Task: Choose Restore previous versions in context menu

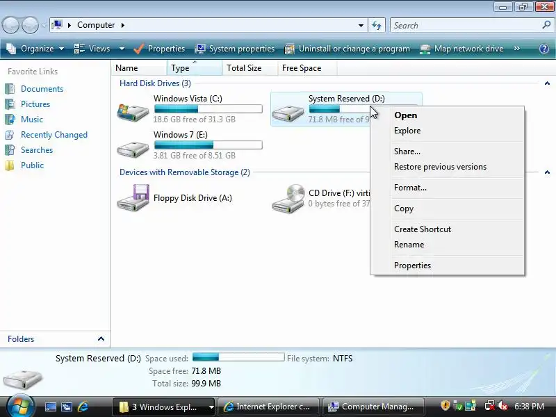Action: coord(447,167)
